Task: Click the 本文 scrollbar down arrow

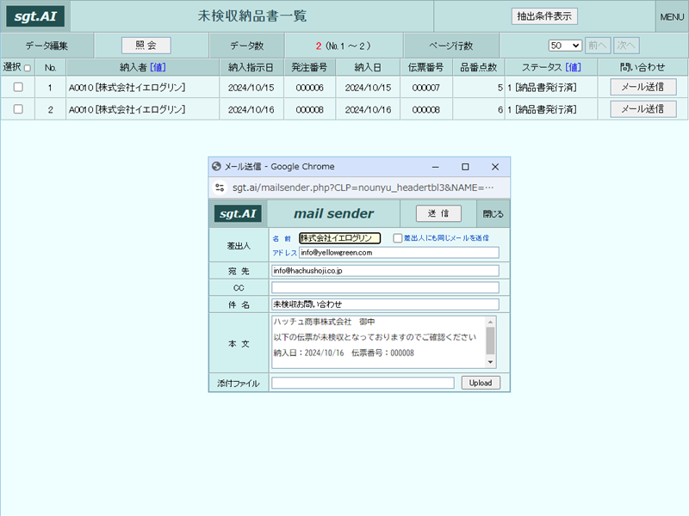Action: tap(490, 362)
